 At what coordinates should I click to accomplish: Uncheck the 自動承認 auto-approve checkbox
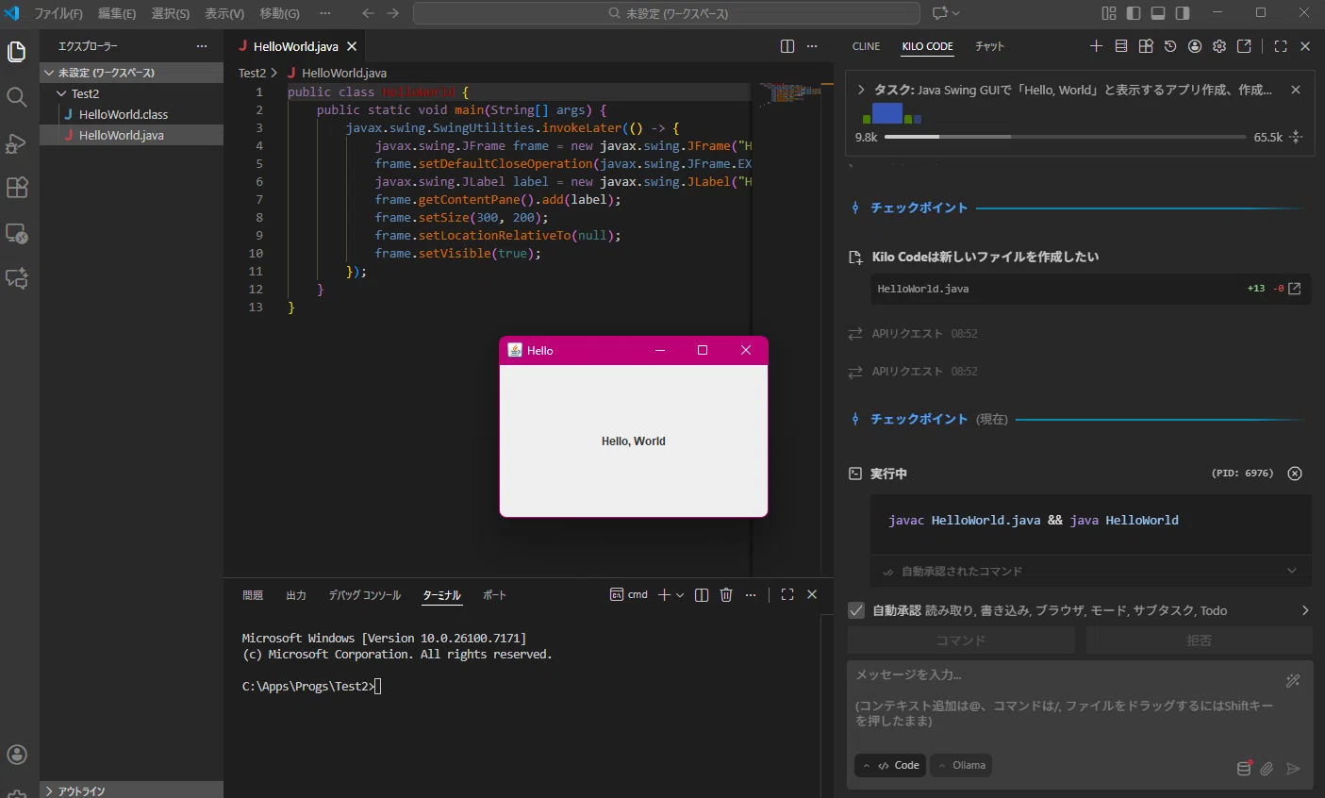pos(856,610)
